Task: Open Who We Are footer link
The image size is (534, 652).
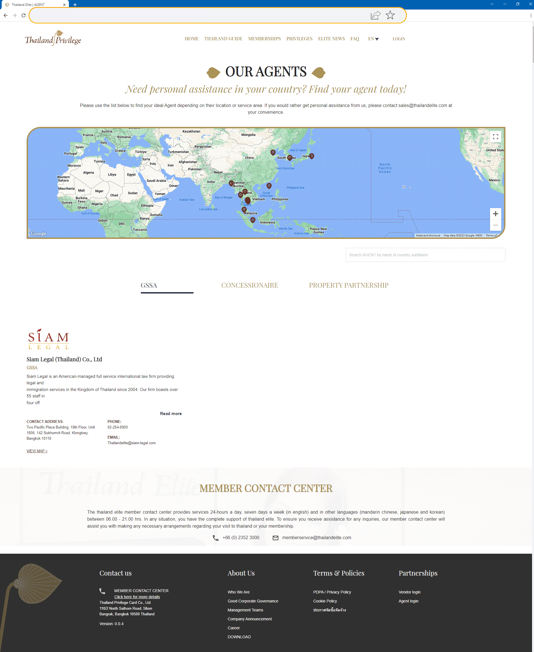Action: click(x=238, y=592)
